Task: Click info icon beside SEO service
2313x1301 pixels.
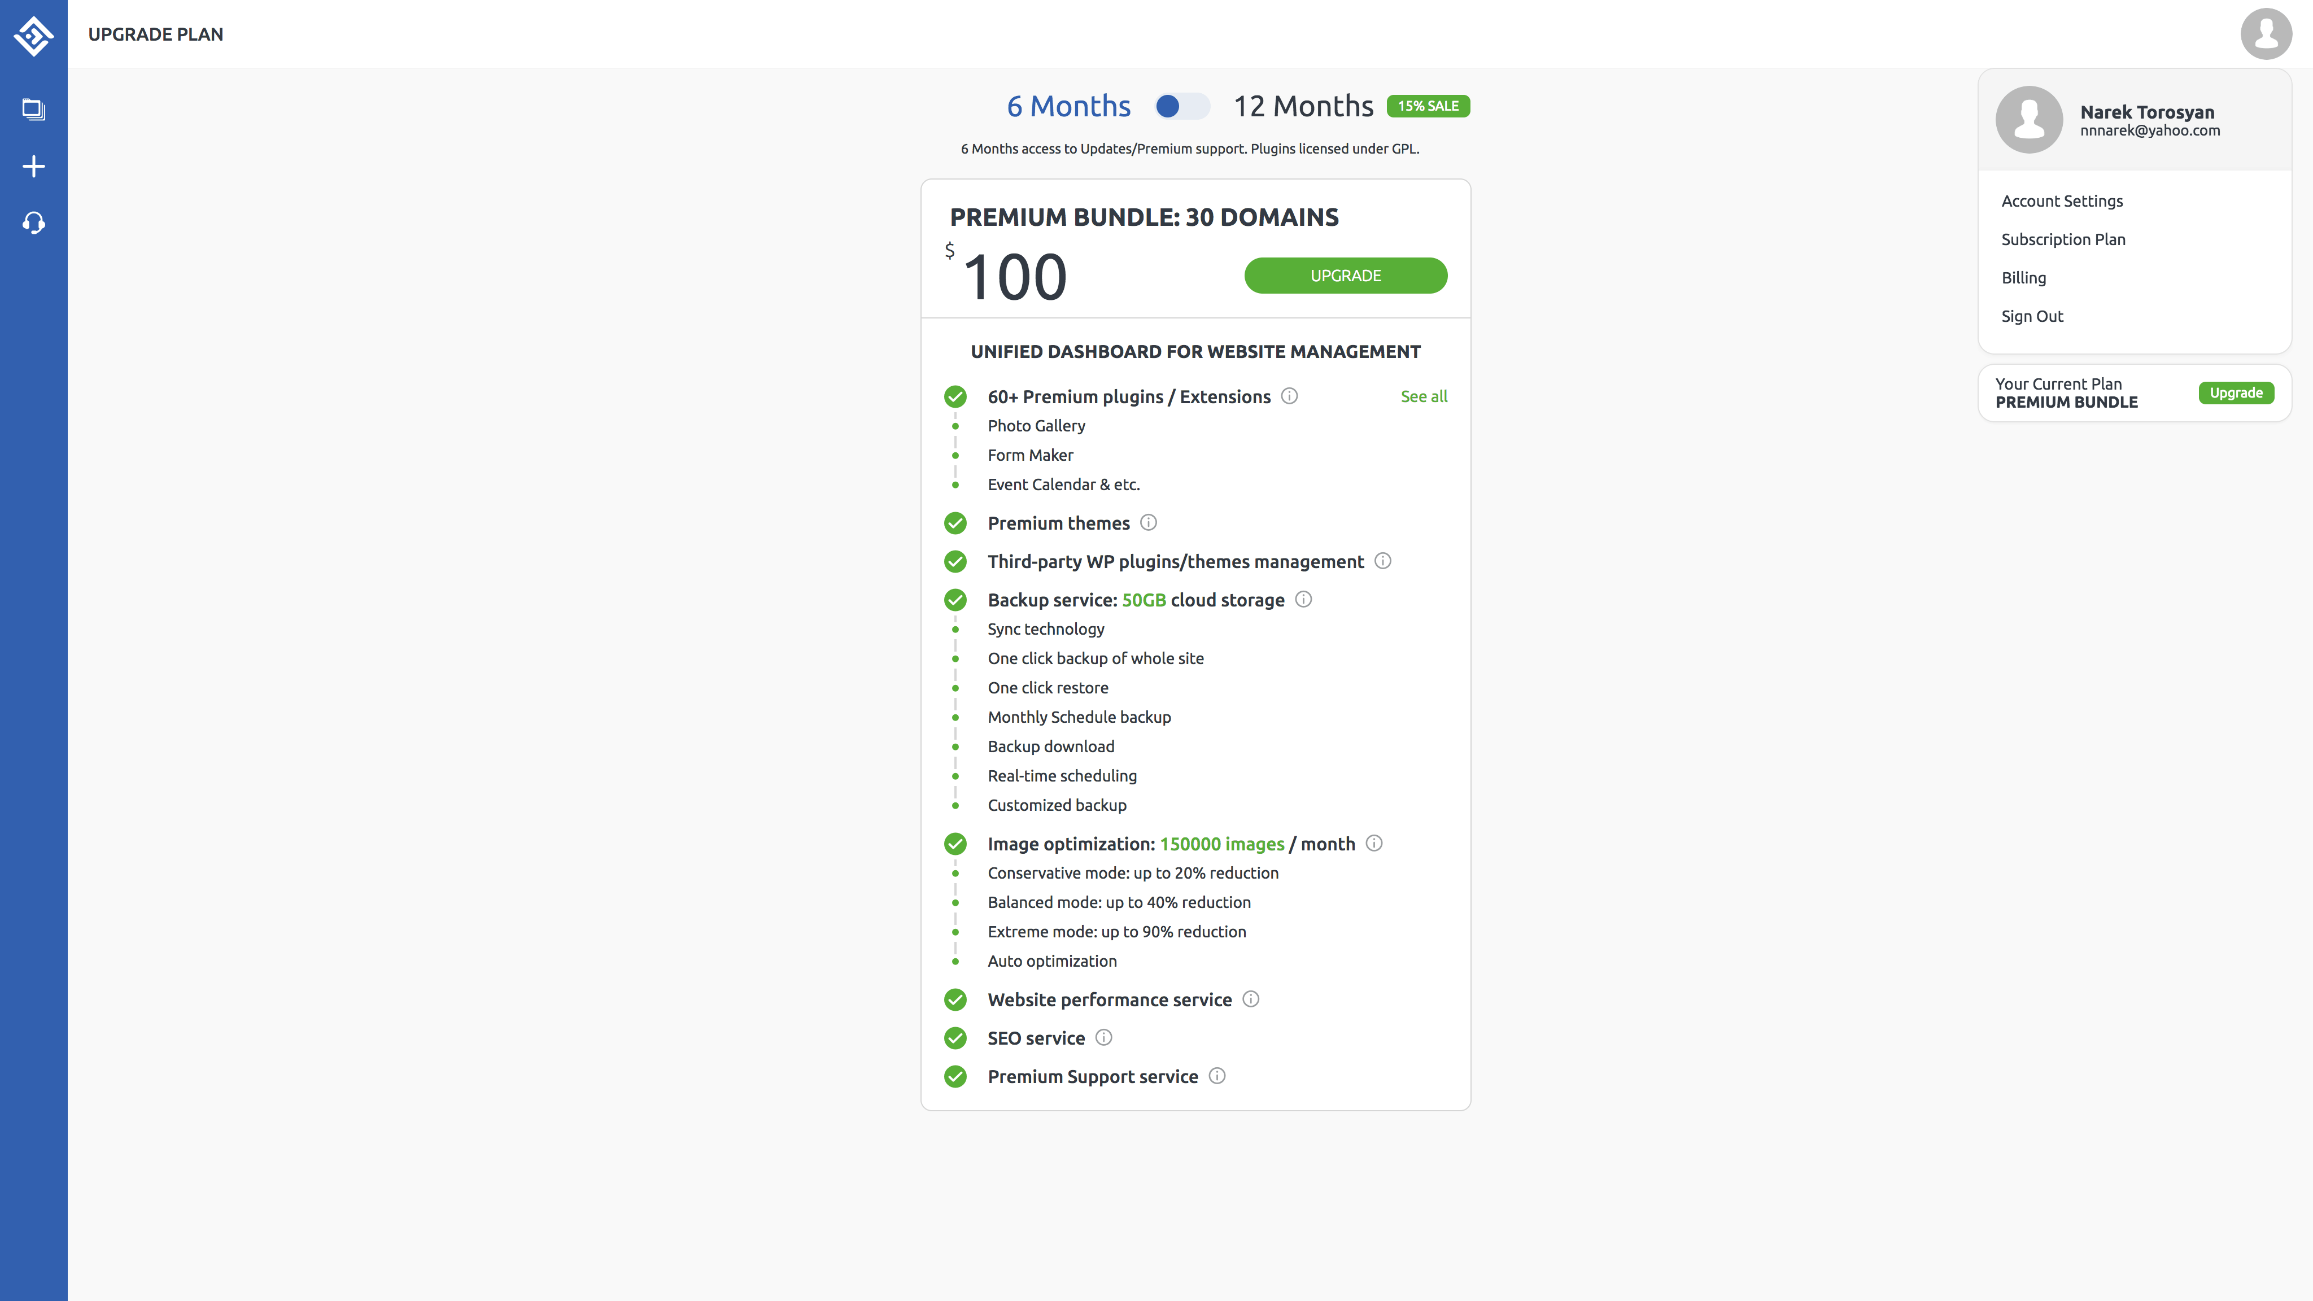Action: [x=1103, y=1038]
